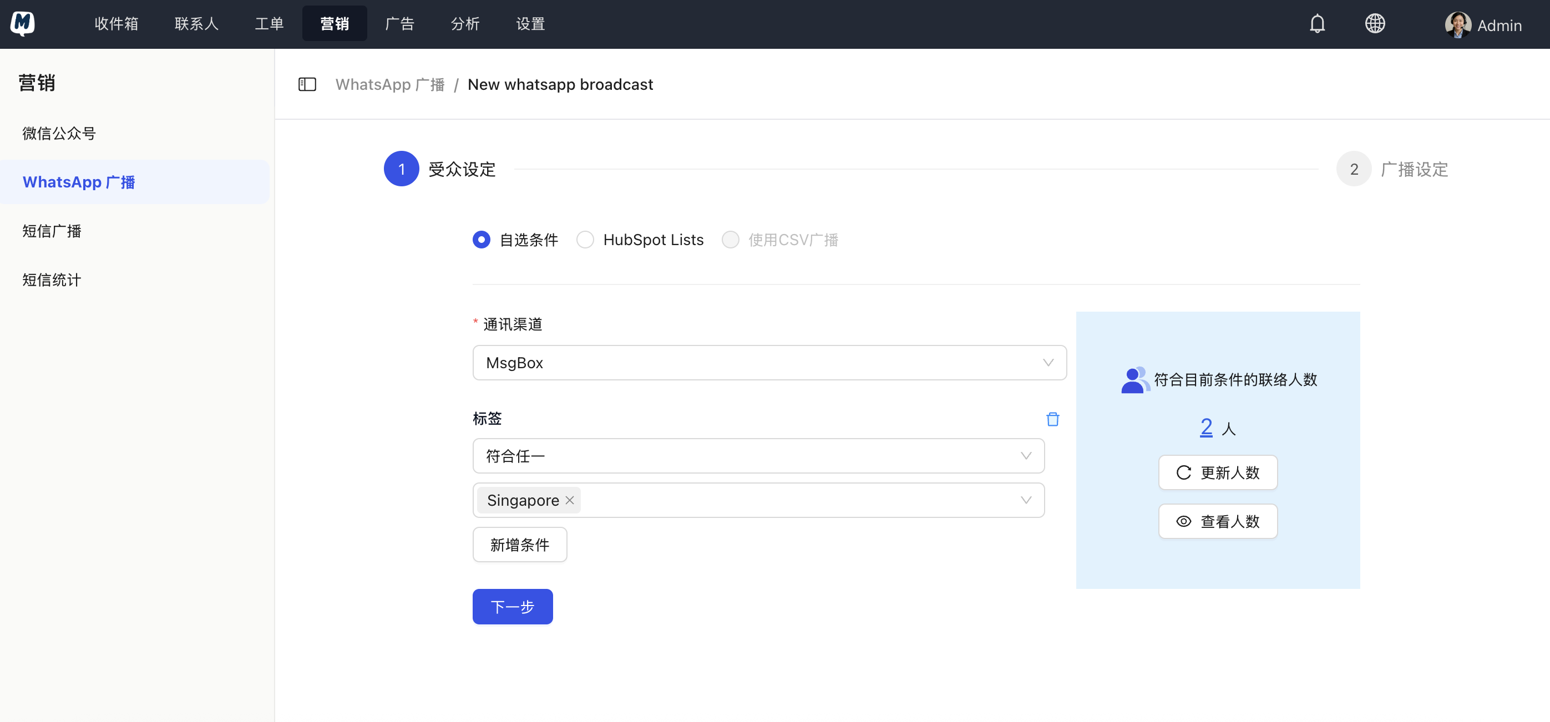Open the globe language switcher
The image size is (1550, 722).
1375,24
